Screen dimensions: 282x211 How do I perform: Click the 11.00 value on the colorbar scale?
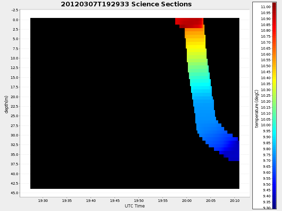coord(266,7)
